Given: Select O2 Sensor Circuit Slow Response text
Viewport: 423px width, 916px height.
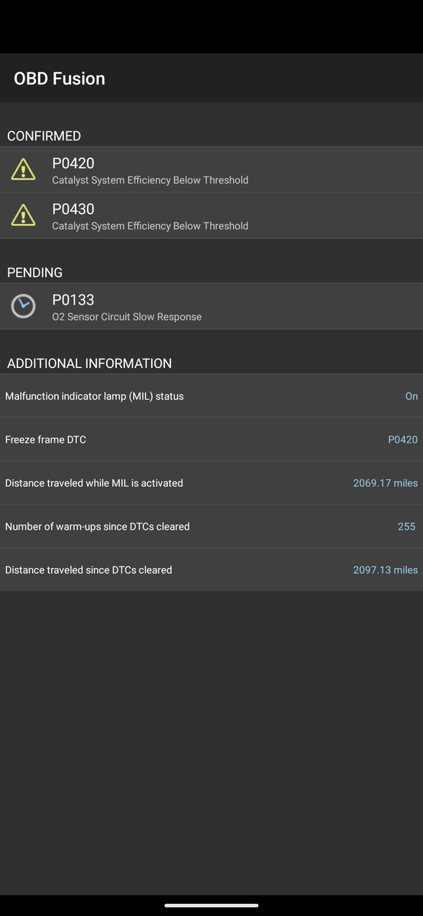Looking at the screenshot, I should 127,317.
